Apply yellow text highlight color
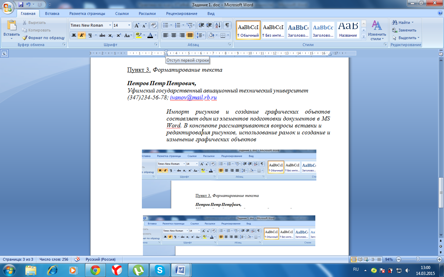The width and height of the screenshot is (444, 277). 138,35
